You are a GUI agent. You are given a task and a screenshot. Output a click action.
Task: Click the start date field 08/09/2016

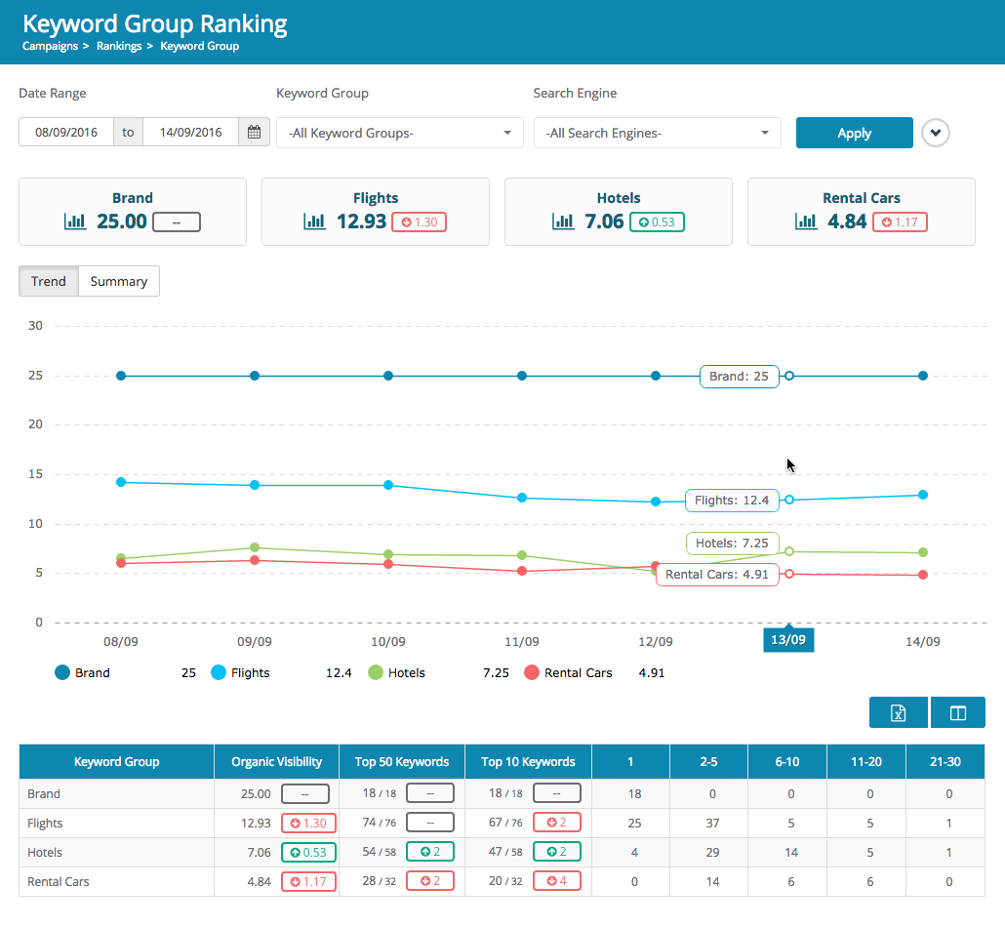pyautogui.click(x=66, y=133)
